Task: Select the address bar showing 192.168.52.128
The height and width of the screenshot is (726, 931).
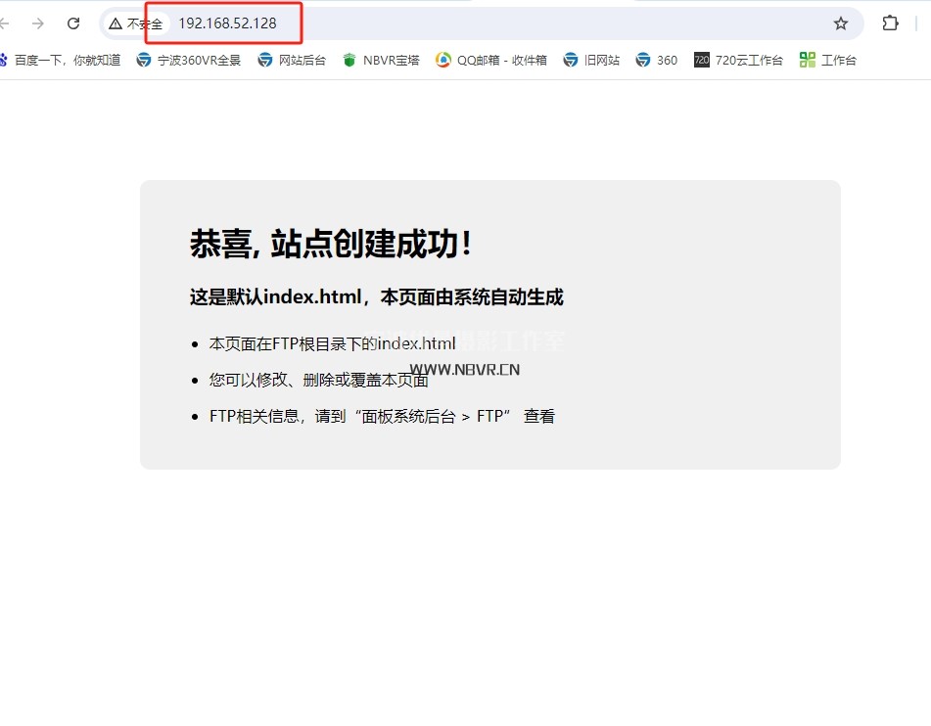Action: pyautogui.click(x=481, y=23)
